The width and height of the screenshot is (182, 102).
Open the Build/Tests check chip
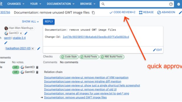(x=89, y=57)
